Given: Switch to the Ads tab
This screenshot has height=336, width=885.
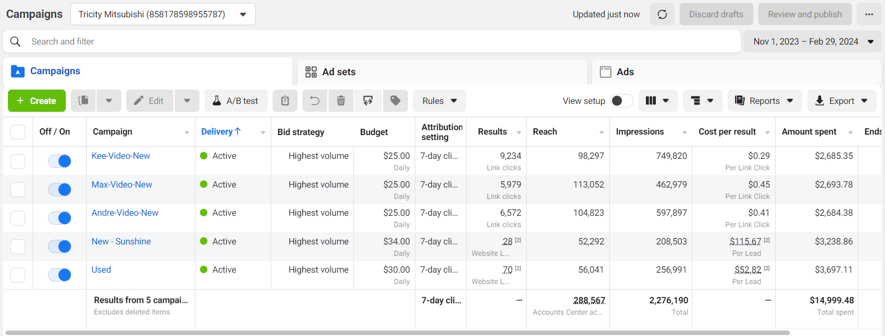Looking at the screenshot, I should 625,72.
